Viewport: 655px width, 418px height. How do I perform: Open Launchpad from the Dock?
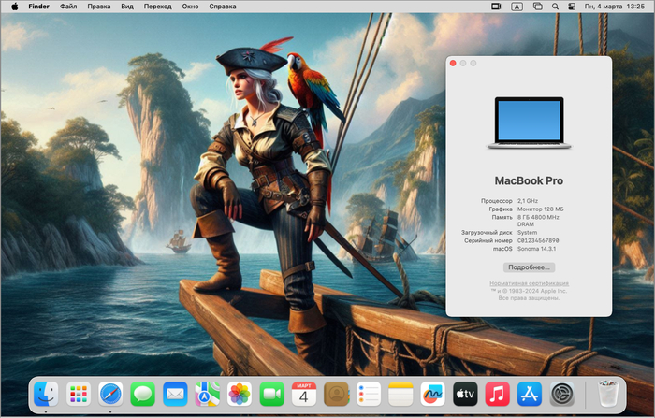78,394
